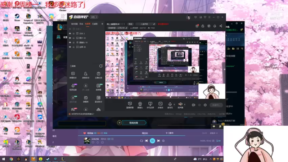Select the second scene tab
The height and width of the screenshot is (162, 288).
tap(81, 24)
